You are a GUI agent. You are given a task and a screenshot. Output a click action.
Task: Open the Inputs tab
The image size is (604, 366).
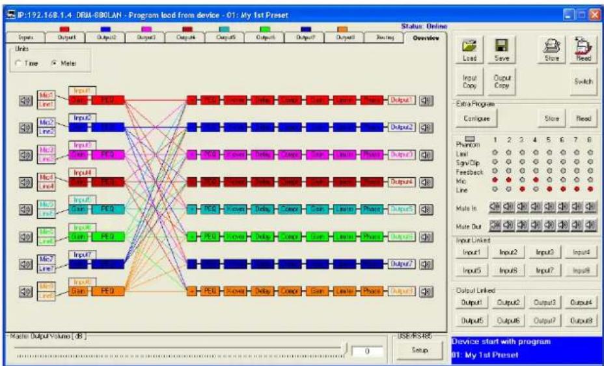pos(25,38)
